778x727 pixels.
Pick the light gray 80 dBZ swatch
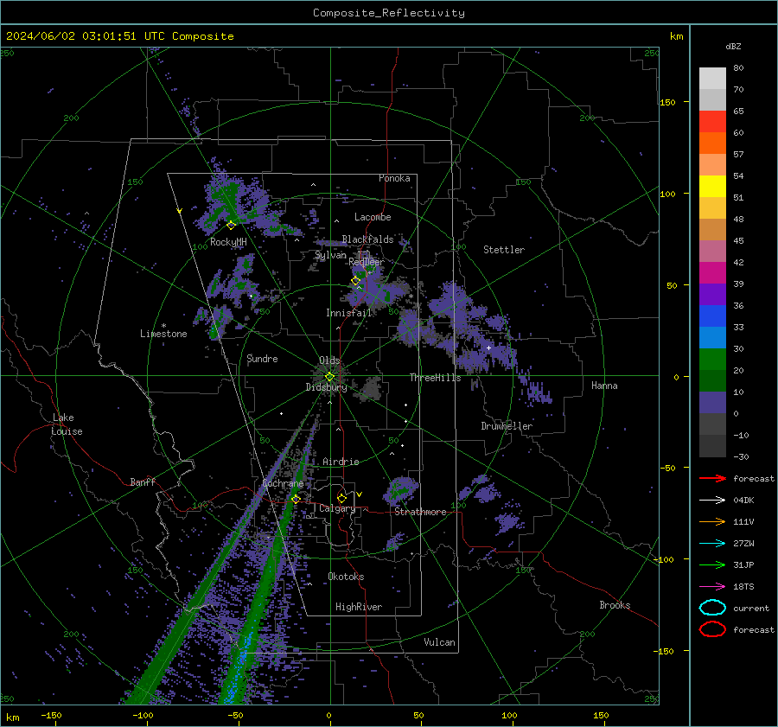[712, 79]
